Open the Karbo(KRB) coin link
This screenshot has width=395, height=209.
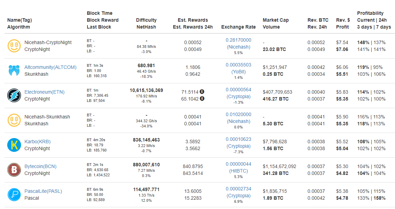tap(38, 142)
